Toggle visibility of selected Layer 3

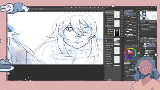pyautogui.click(x=141, y=46)
